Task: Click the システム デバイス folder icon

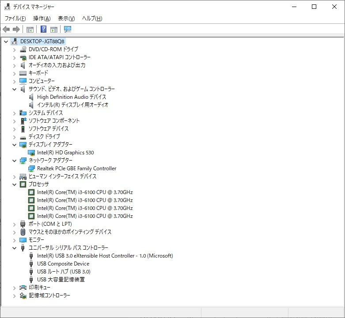Action: [x=23, y=113]
